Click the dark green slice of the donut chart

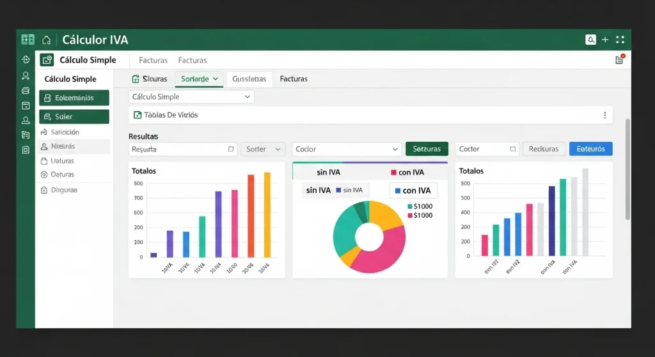(x=360, y=211)
